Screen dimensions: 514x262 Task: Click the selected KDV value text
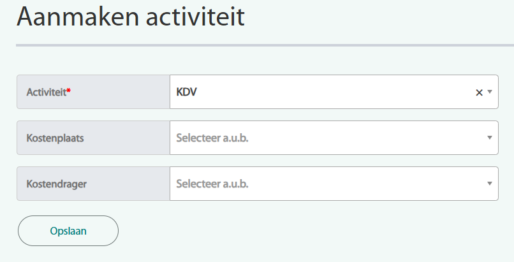pos(187,92)
